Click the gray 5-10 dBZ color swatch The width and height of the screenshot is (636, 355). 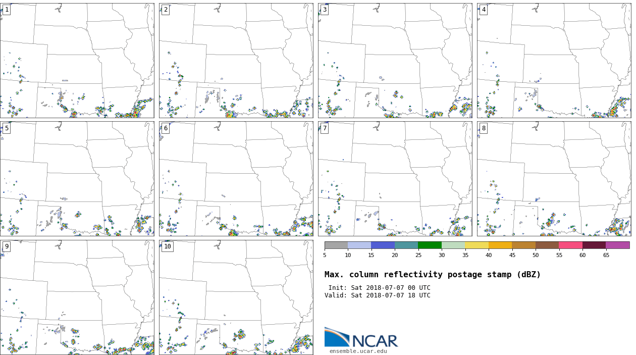[336, 245]
